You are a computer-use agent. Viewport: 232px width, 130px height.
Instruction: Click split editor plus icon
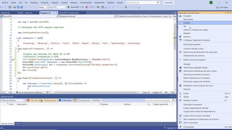[175, 16]
